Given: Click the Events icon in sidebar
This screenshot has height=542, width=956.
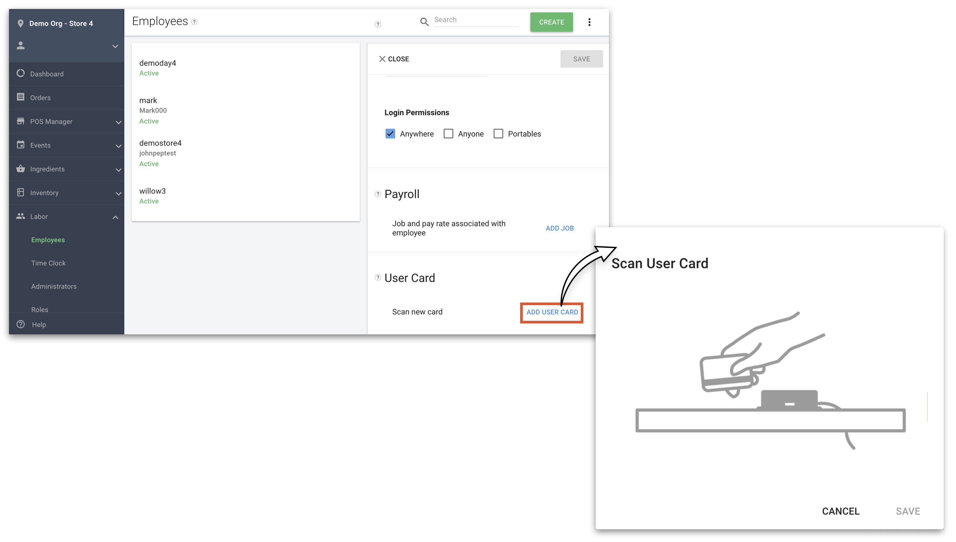Looking at the screenshot, I should [20, 145].
